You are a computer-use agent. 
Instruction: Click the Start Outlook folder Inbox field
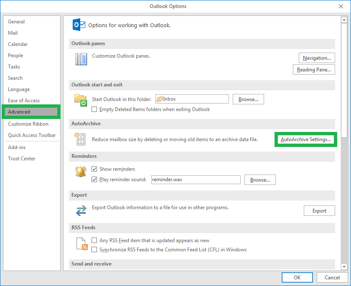point(192,99)
